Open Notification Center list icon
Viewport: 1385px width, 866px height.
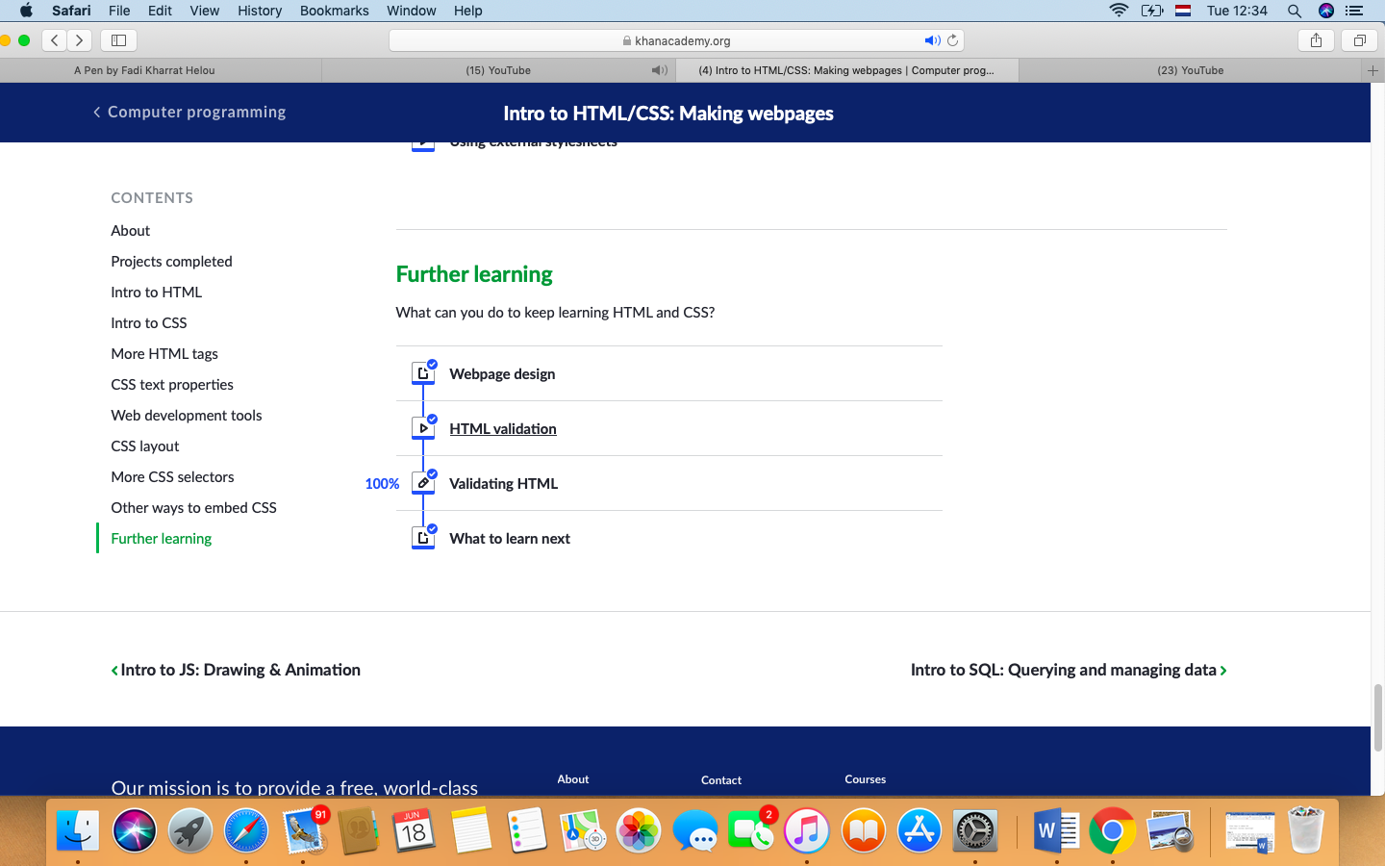1354,11
